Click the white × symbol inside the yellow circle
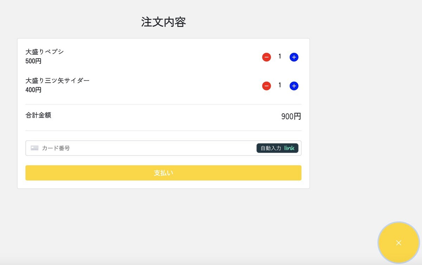Viewport: 422px width, 265px height. (398, 243)
